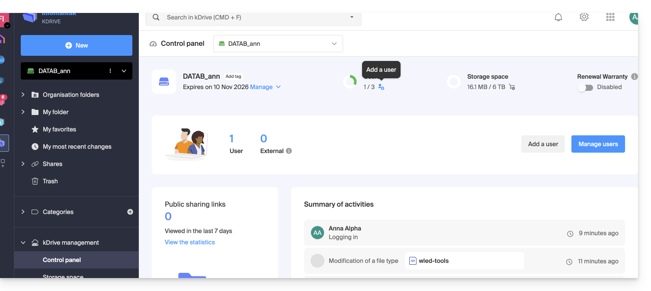Open the apps grid launcher
Image resolution: width=651 pixels, height=291 pixels.
610,17
